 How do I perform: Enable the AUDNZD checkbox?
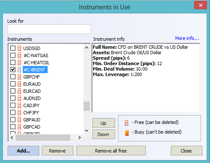click(x=13, y=98)
